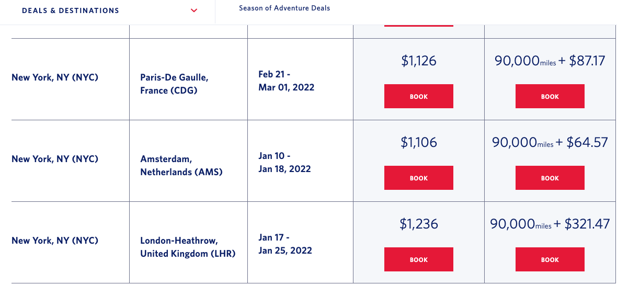Book London with 90,000 miles + $321.47
The image size is (617, 285).
pos(550,260)
